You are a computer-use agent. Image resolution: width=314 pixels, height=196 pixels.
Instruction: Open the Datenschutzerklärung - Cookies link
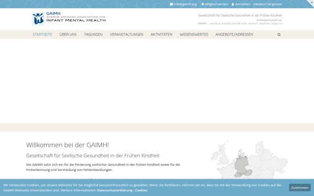click(x=122, y=190)
